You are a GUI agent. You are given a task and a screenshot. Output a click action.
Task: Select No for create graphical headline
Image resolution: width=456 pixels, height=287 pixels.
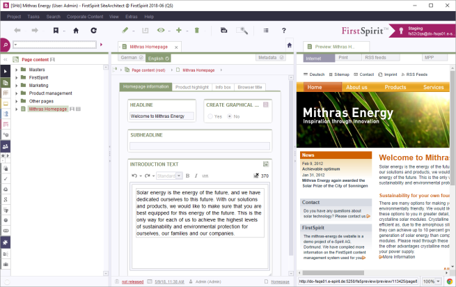[x=230, y=116]
